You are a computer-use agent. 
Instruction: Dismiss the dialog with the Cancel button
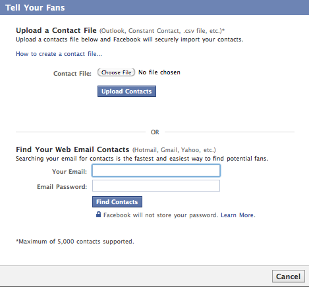[288, 276]
